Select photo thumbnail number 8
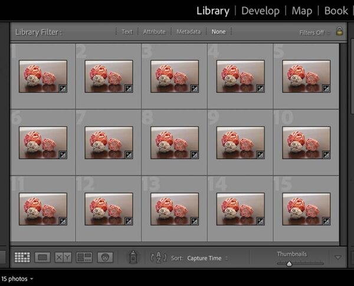 [175, 143]
